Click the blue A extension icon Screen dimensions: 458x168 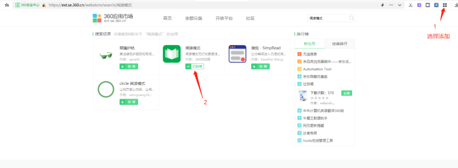coord(436,5)
